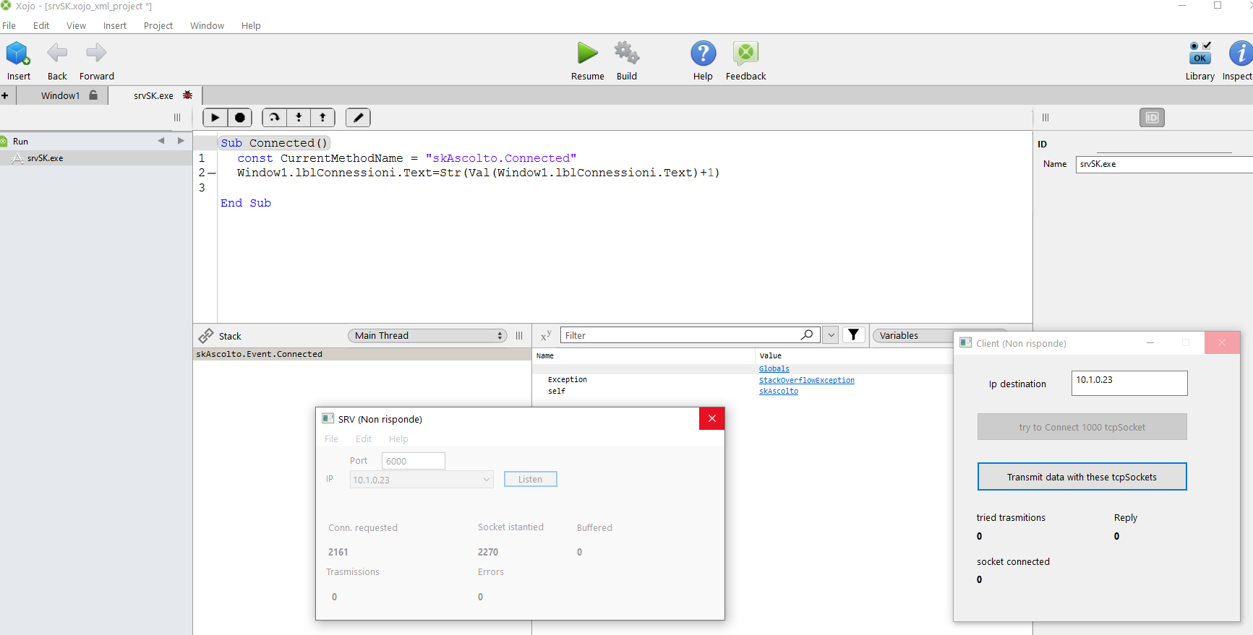
Task: Click the navigator pane resize grip
Action: click(x=177, y=118)
